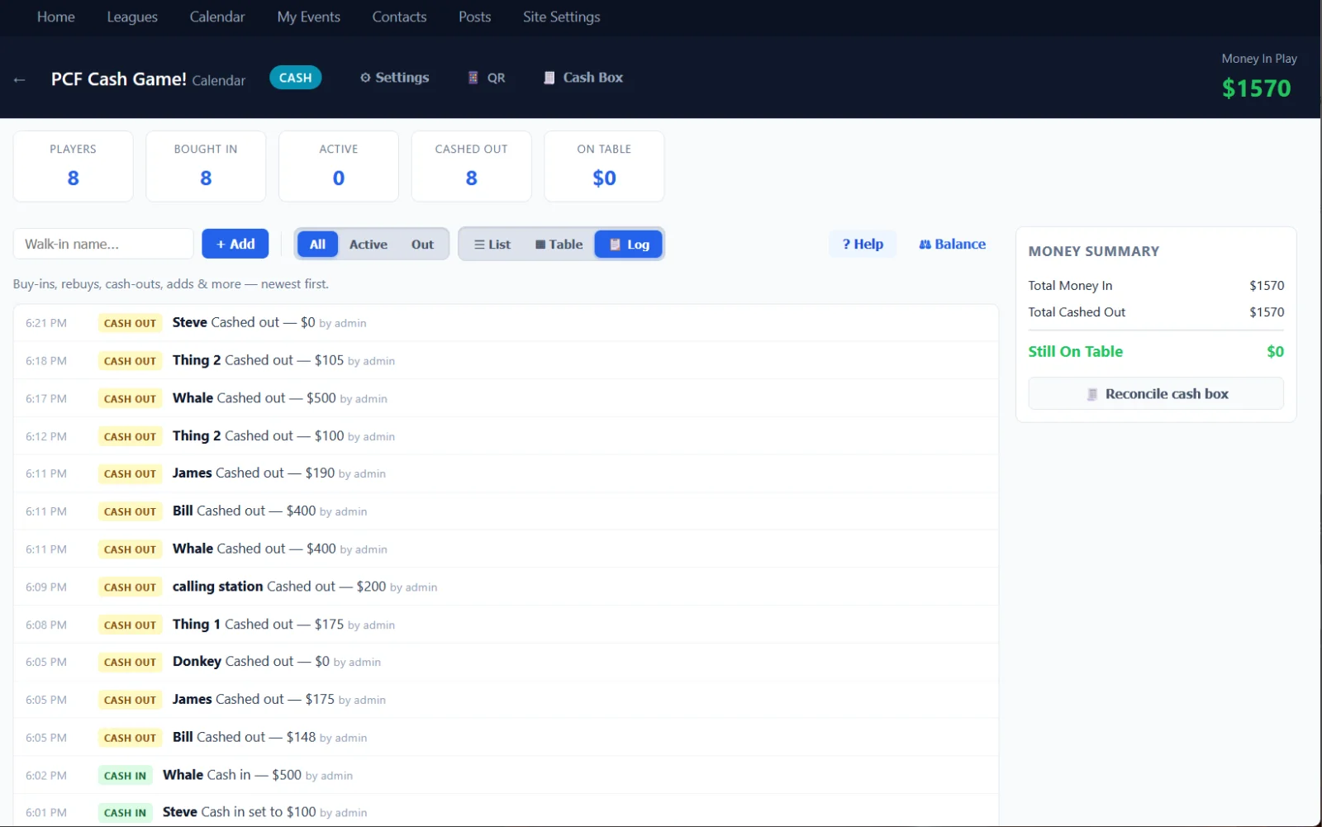This screenshot has width=1322, height=827.
Task: Click Reconcile cash box button
Action: [x=1156, y=394]
